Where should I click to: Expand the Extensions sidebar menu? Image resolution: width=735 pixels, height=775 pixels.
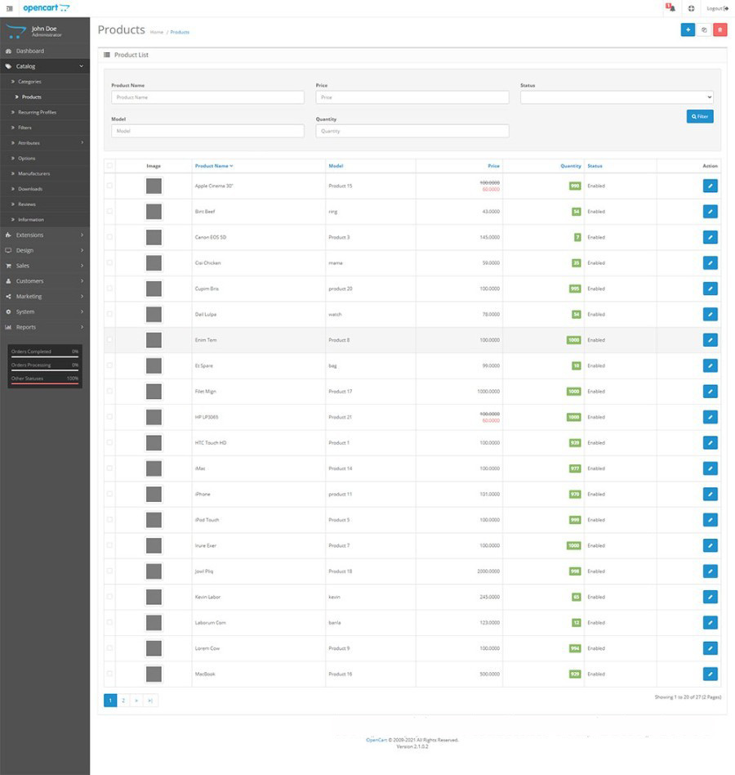click(45, 235)
